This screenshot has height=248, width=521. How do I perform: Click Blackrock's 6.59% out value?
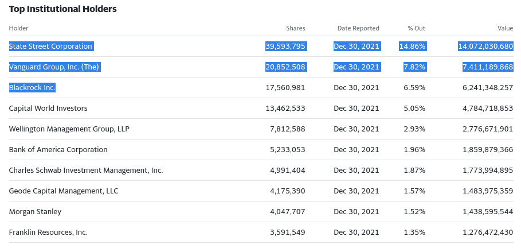[414, 88]
